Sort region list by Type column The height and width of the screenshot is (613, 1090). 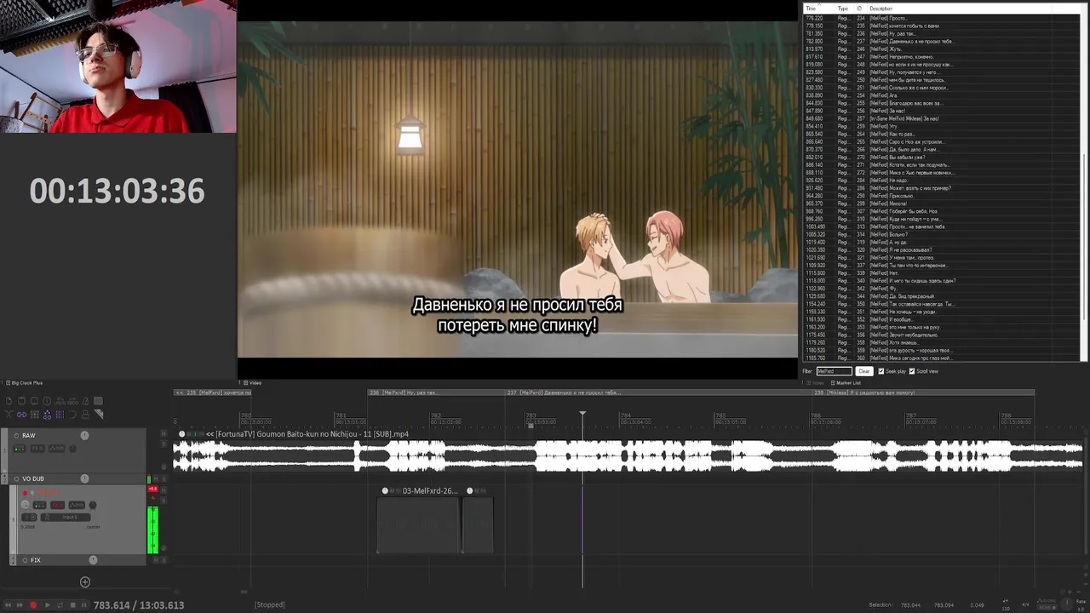coord(842,9)
